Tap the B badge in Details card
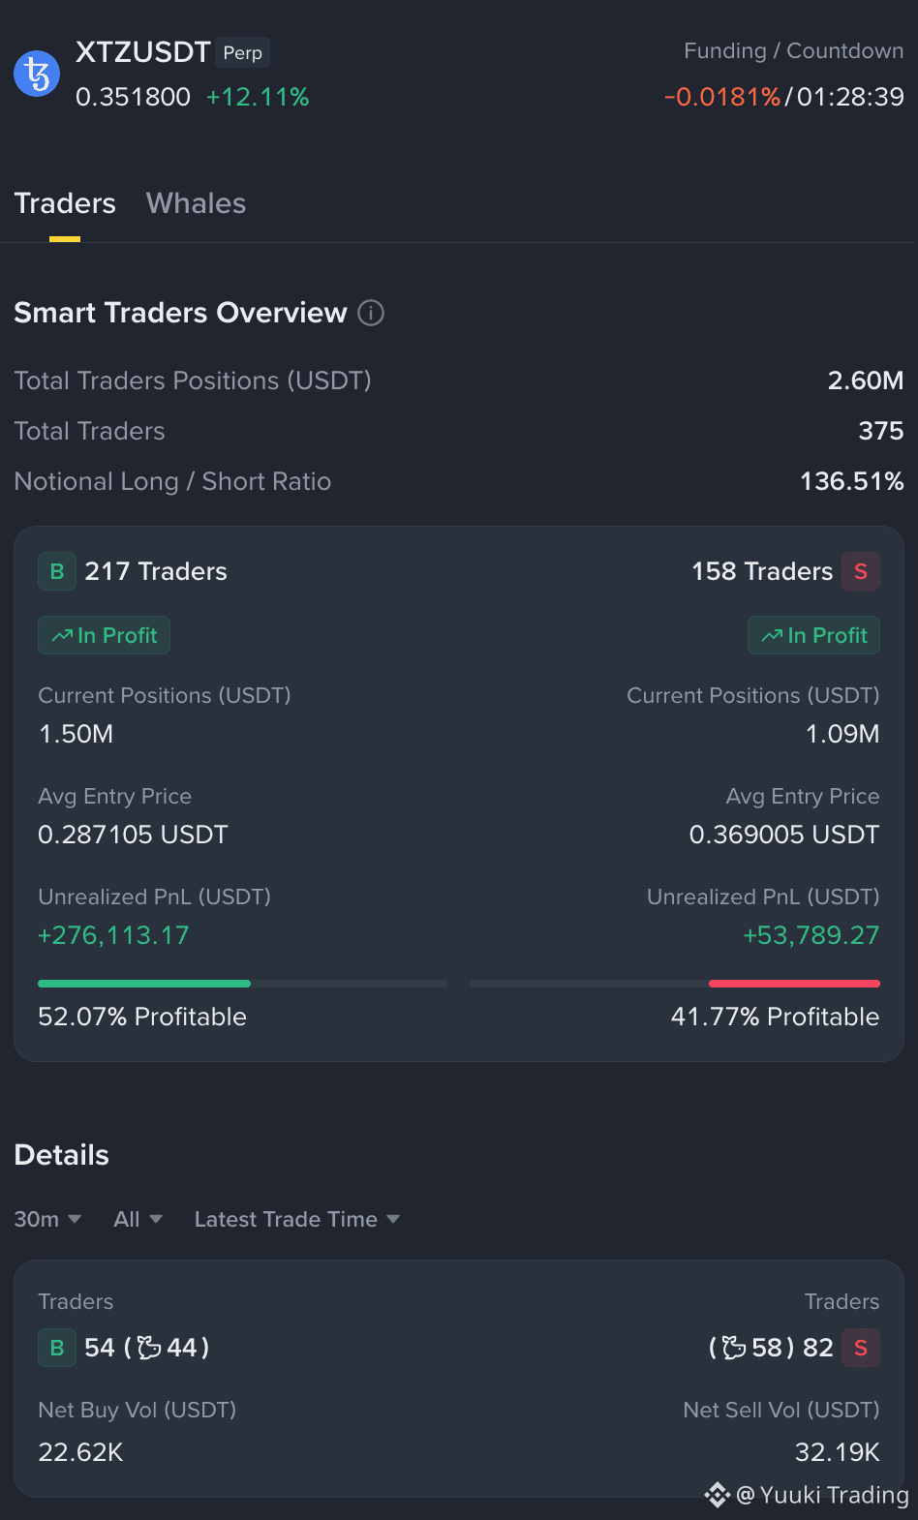The height and width of the screenshot is (1520, 918). (57, 1348)
